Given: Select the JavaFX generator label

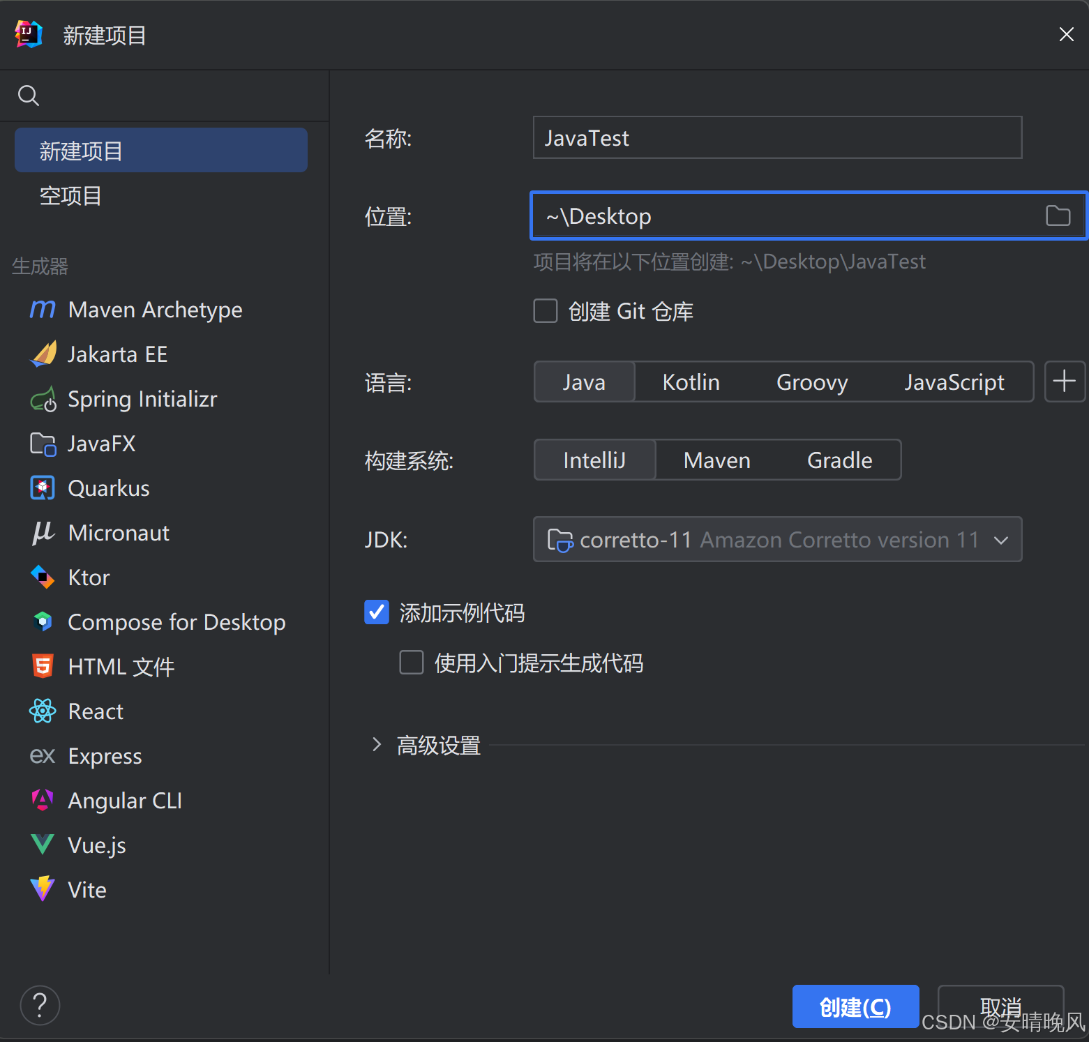Looking at the screenshot, I should pos(102,444).
